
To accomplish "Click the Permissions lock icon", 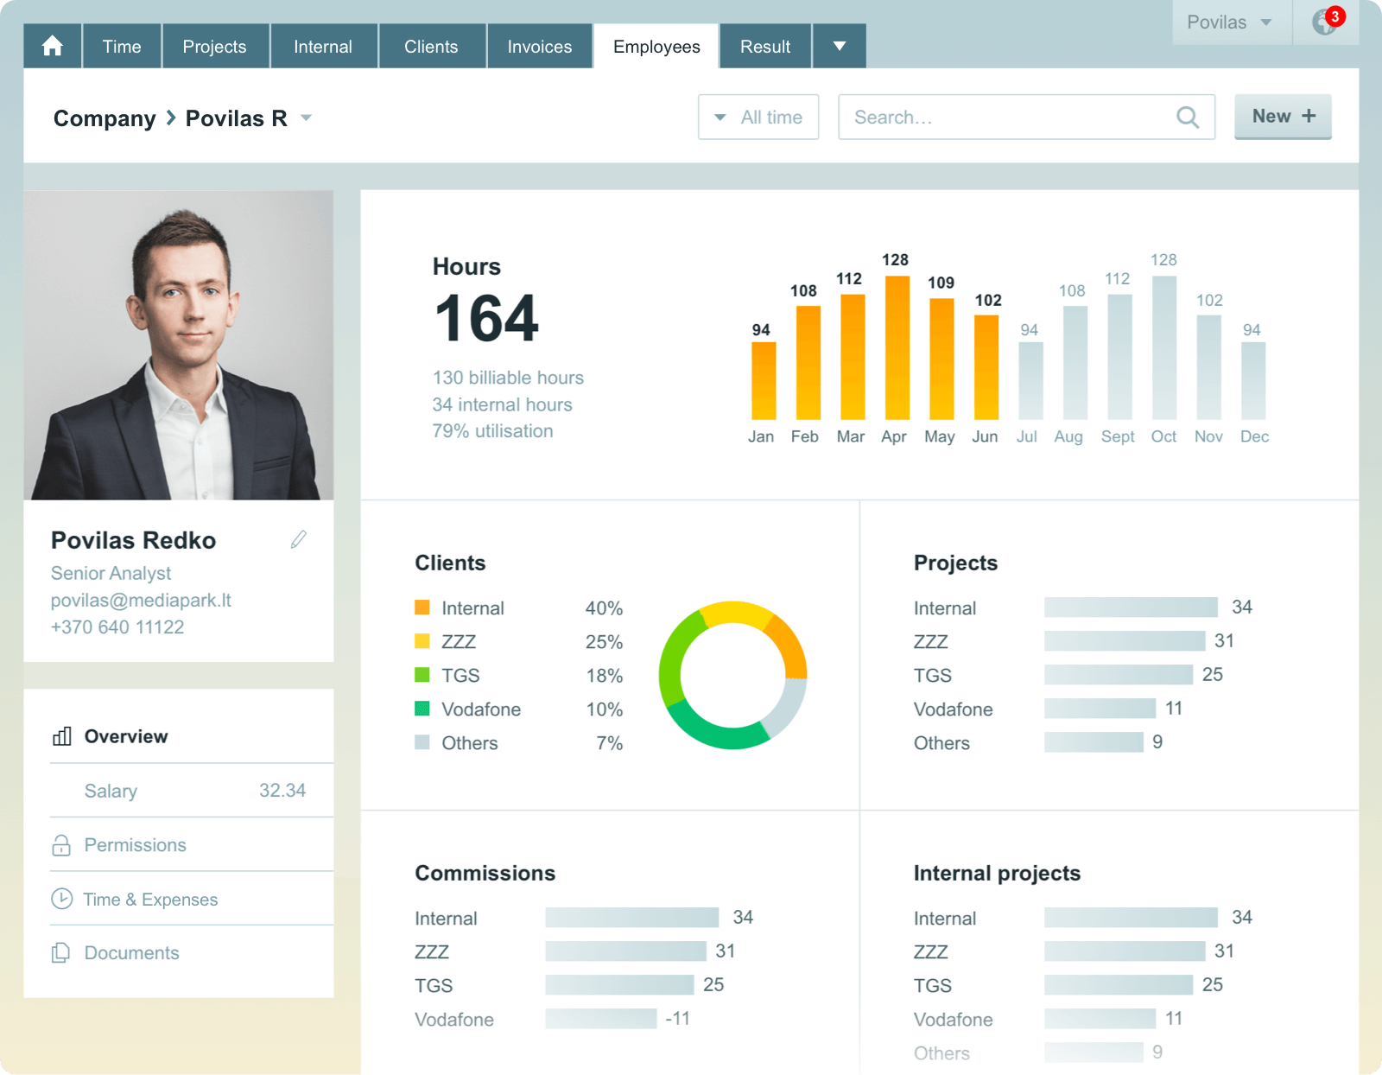I will [x=61, y=845].
